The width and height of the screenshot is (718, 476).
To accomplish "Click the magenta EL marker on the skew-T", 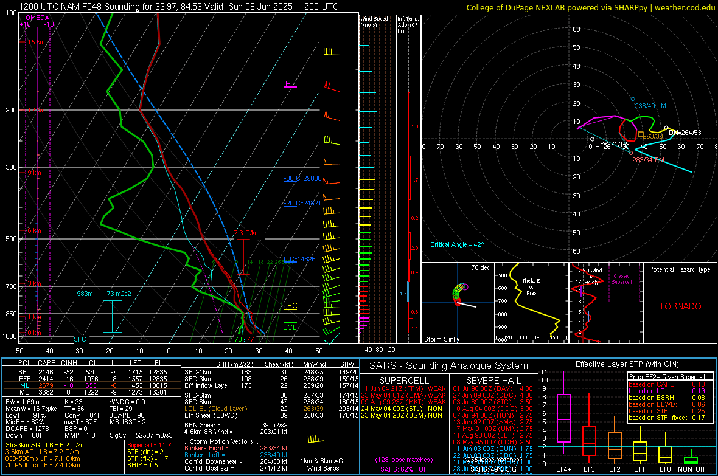I will pos(290,85).
